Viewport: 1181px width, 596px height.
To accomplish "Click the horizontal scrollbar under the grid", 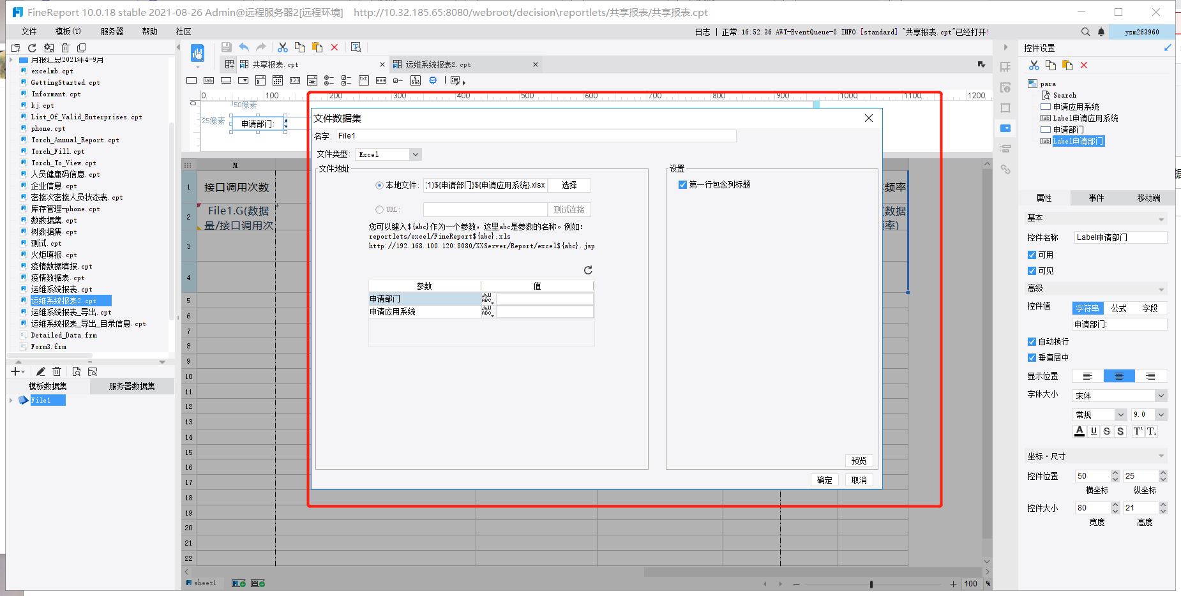I will (x=812, y=572).
